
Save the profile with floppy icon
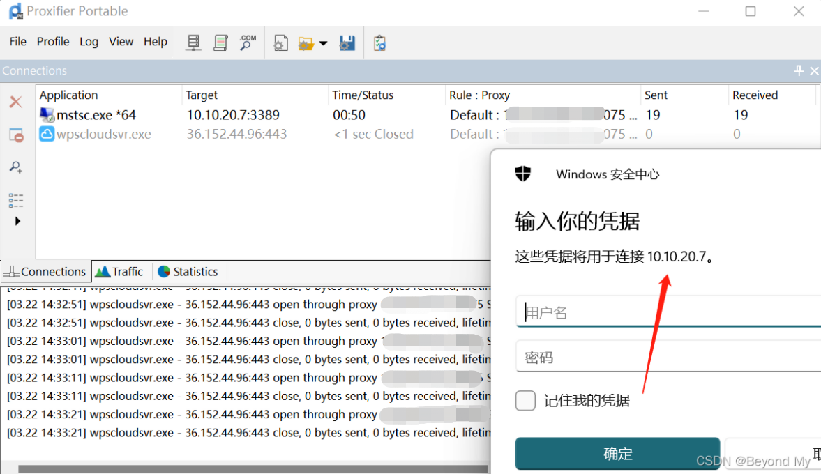347,43
